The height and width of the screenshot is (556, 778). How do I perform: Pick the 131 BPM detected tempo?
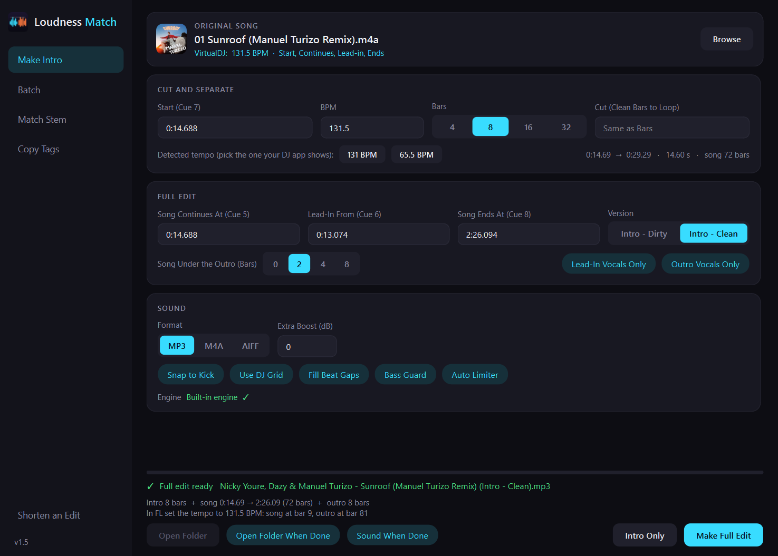point(362,154)
